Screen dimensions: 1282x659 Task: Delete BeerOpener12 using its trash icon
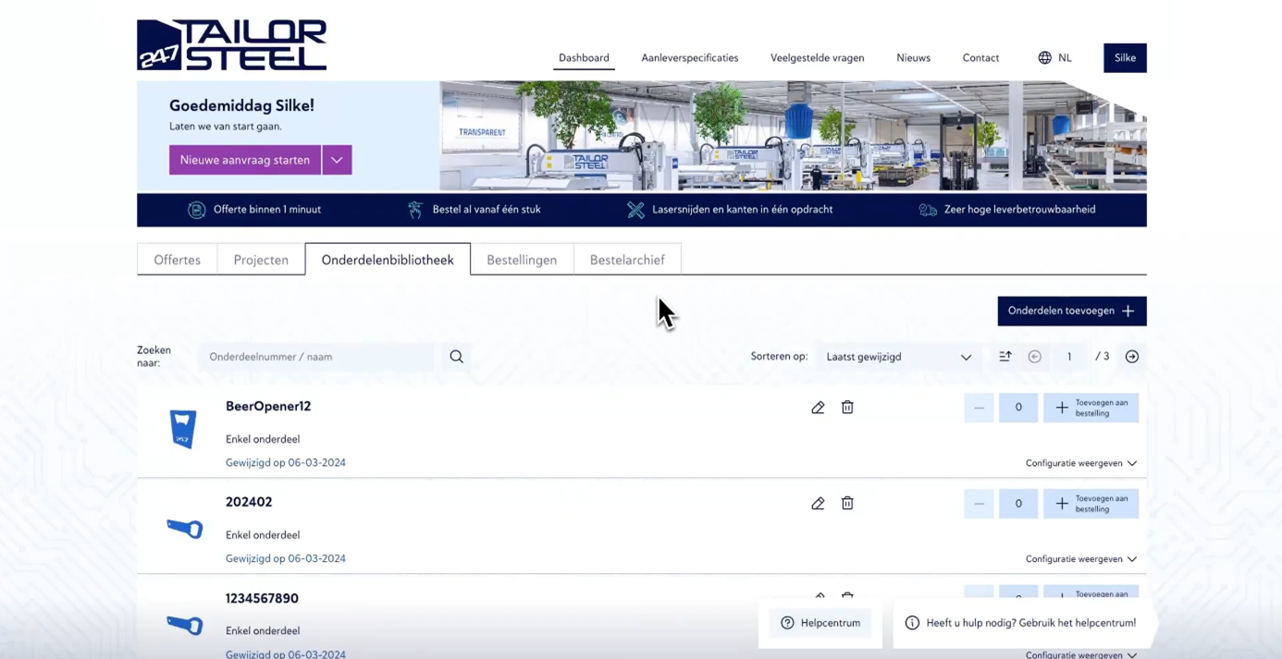tap(847, 408)
